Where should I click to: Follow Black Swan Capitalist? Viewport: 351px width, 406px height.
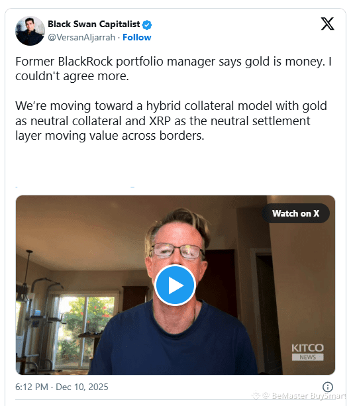click(x=136, y=37)
